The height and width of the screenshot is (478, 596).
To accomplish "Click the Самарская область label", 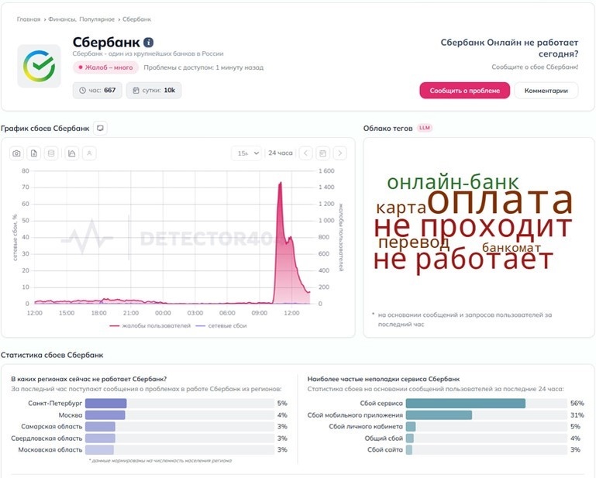I will click(x=52, y=426).
